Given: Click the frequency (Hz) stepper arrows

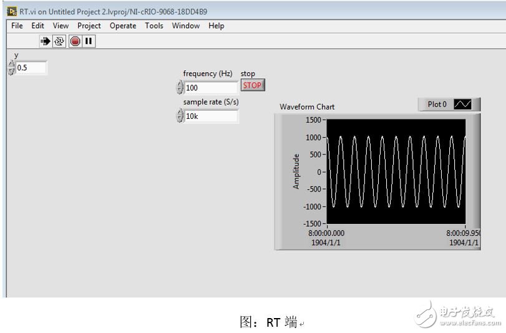Looking at the screenshot, I should 180,88.
